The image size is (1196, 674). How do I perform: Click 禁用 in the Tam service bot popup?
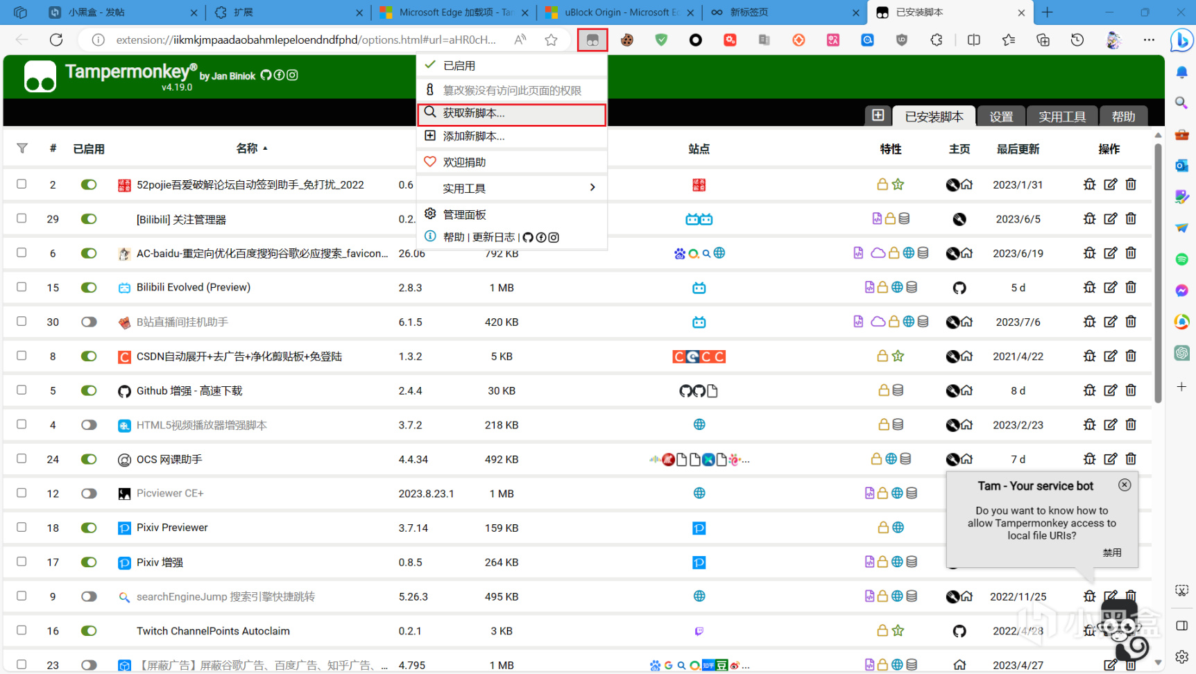pyautogui.click(x=1112, y=553)
